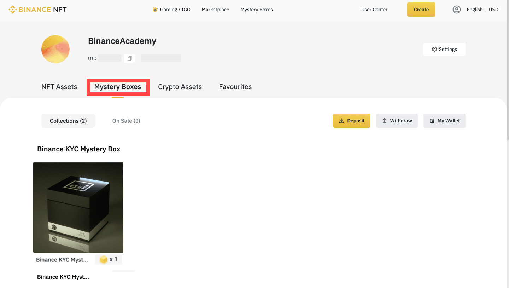Click the bold Binance KYC Myst... title
This screenshot has height=288, width=509.
click(x=63, y=277)
